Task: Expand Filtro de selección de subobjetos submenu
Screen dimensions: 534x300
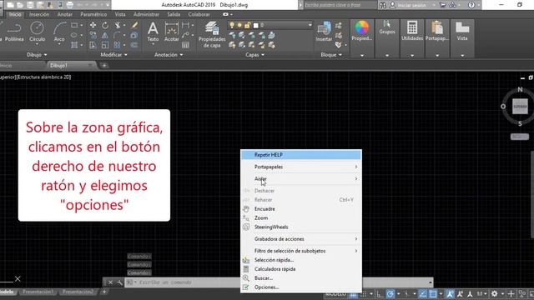Action: 301,251
